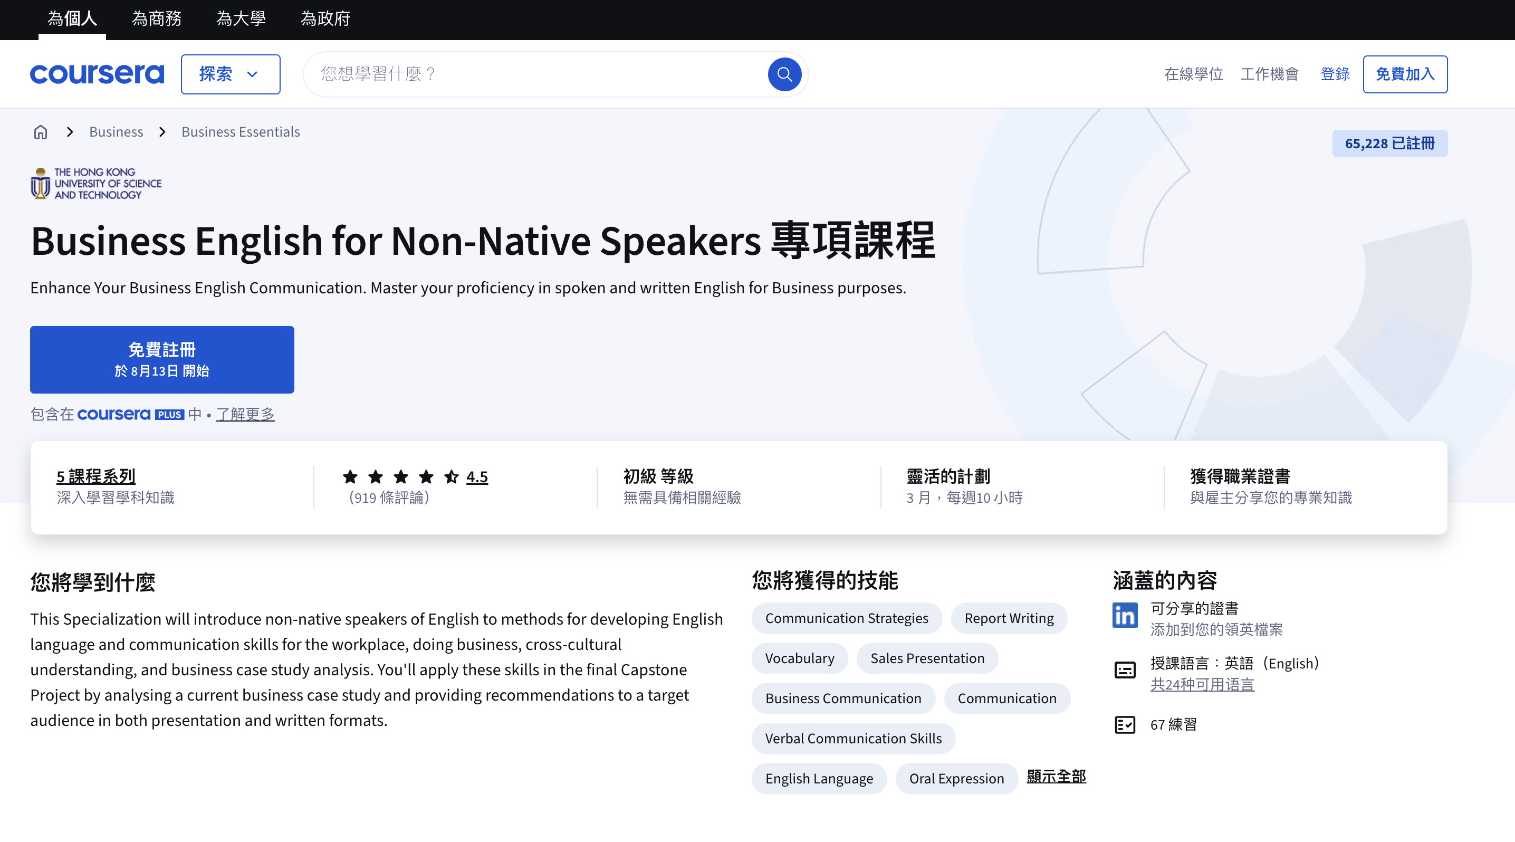The image size is (1515, 842).
Task: Click the LinkedIn shareable certificate icon
Action: click(1125, 615)
